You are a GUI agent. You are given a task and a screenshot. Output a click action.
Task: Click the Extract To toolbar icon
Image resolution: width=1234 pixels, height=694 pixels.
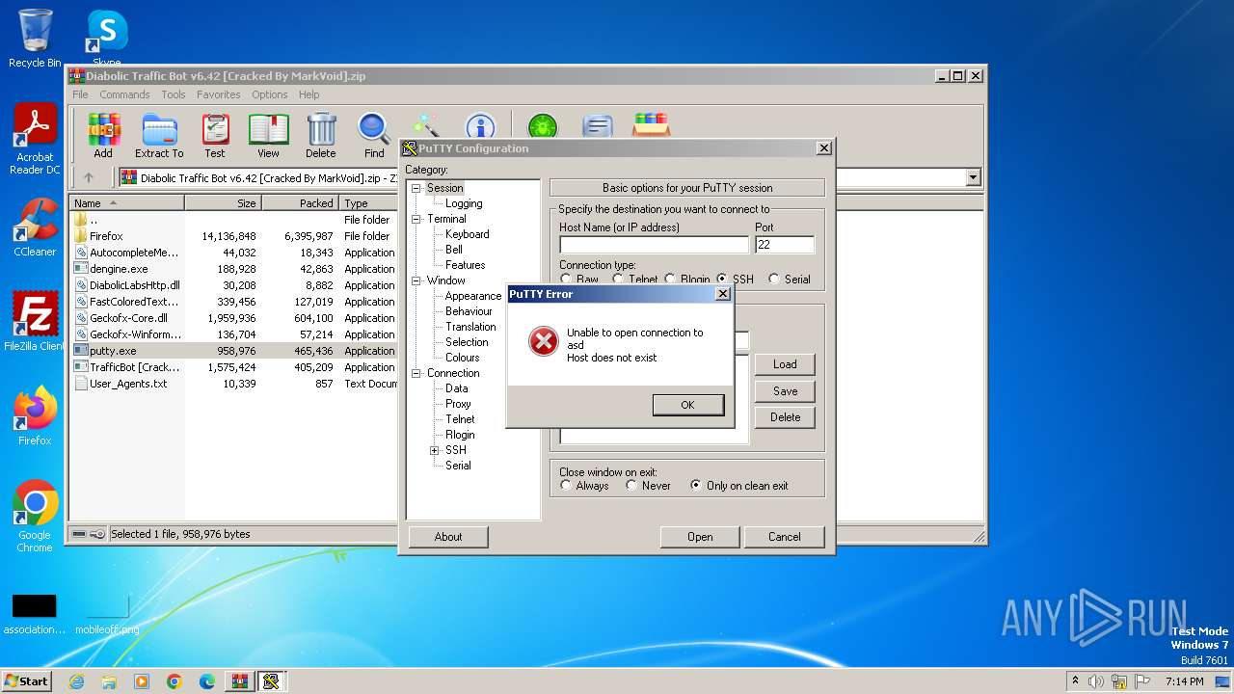(159, 135)
